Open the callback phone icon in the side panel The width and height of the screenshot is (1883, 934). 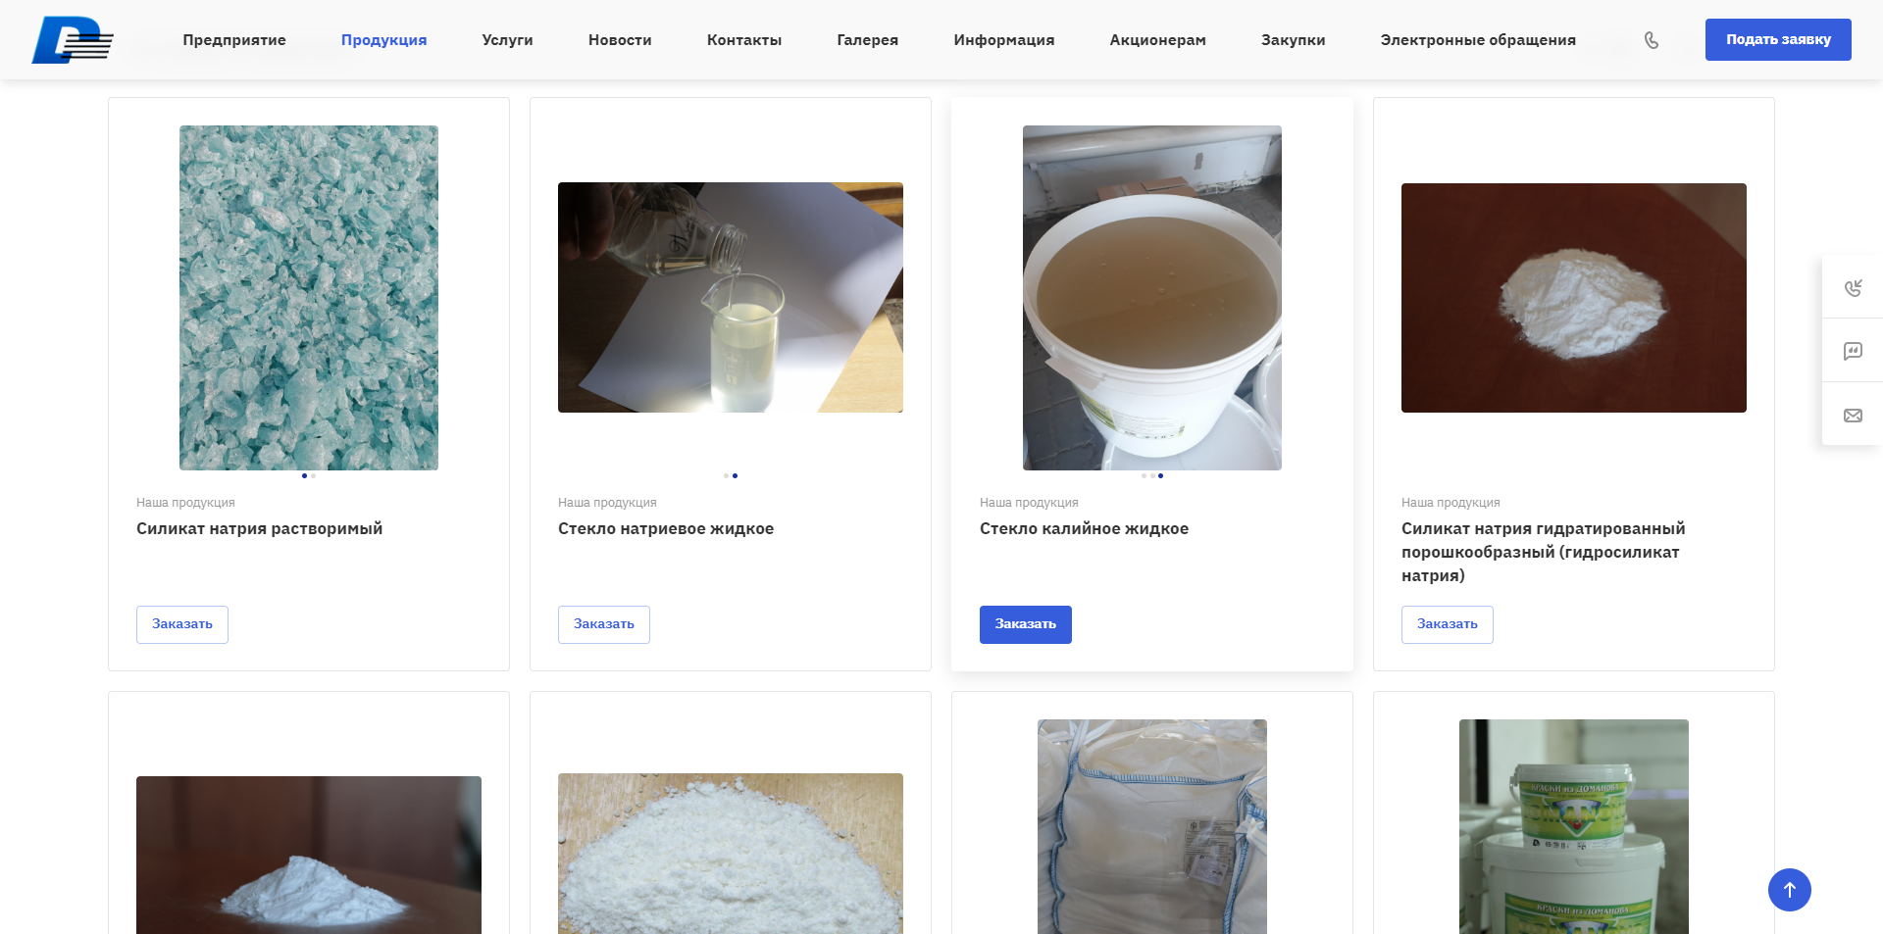tap(1853, 287)
